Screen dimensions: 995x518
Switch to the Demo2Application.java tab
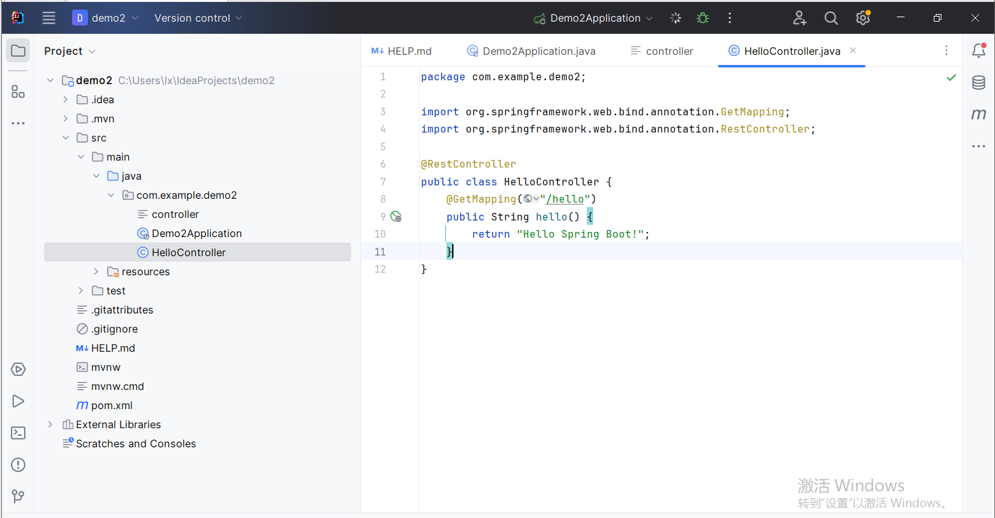click(531, 51)
